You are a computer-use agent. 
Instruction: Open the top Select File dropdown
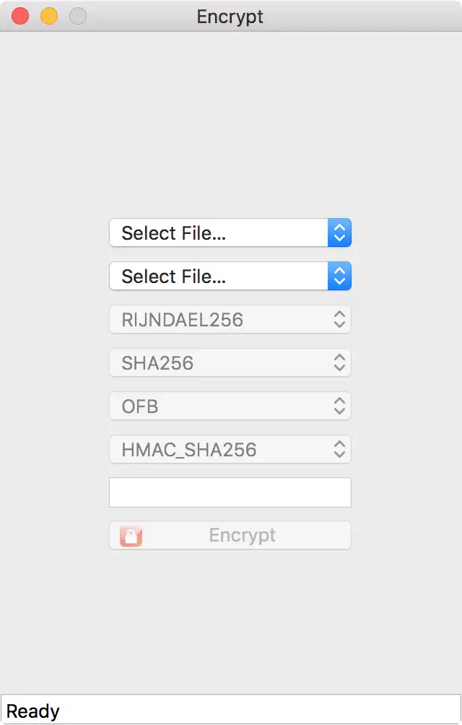[218, 233]
